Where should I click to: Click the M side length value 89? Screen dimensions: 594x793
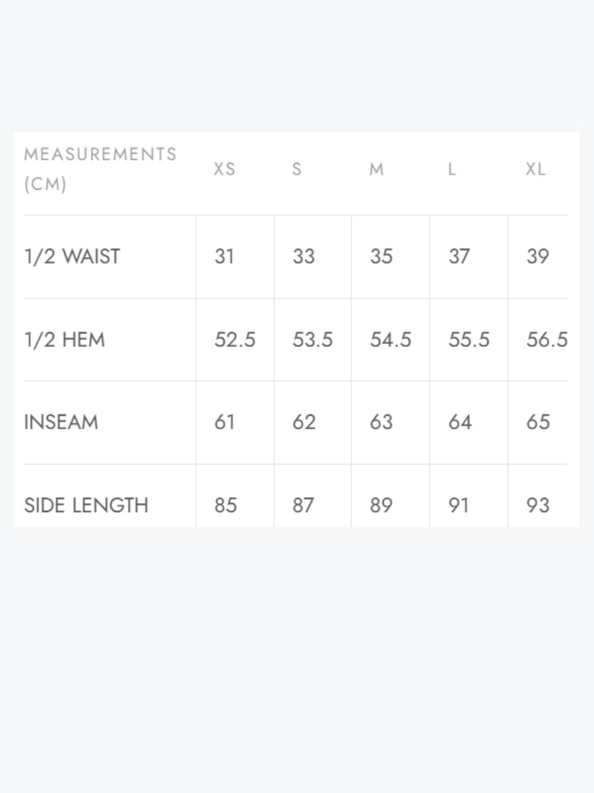381,506
